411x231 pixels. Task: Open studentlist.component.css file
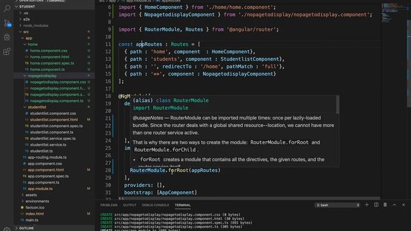click(x=53, y=114)
